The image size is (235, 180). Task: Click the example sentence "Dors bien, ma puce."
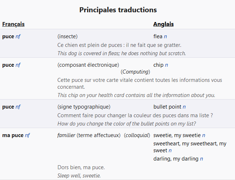point(81,167)
